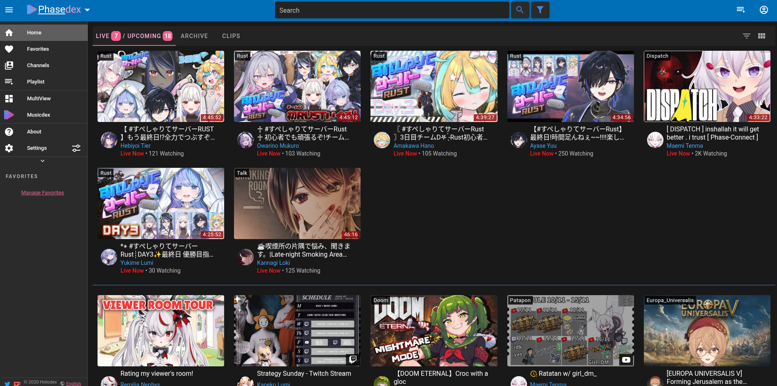The height and width of the screenshot is (386, 777).
Task: Open Channels in sidebar
Action: [x=43, y=65]
